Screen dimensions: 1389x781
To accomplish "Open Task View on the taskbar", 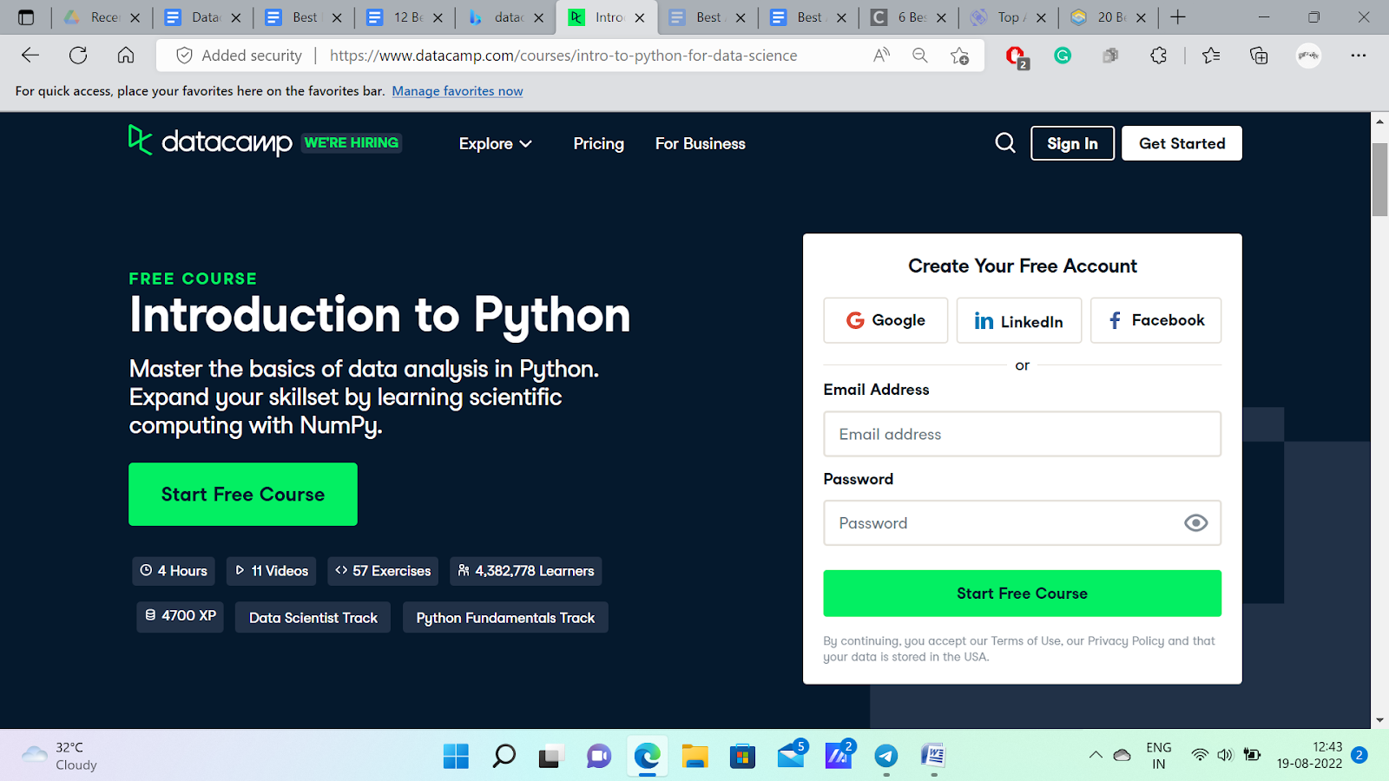I will tap(551, 756).
